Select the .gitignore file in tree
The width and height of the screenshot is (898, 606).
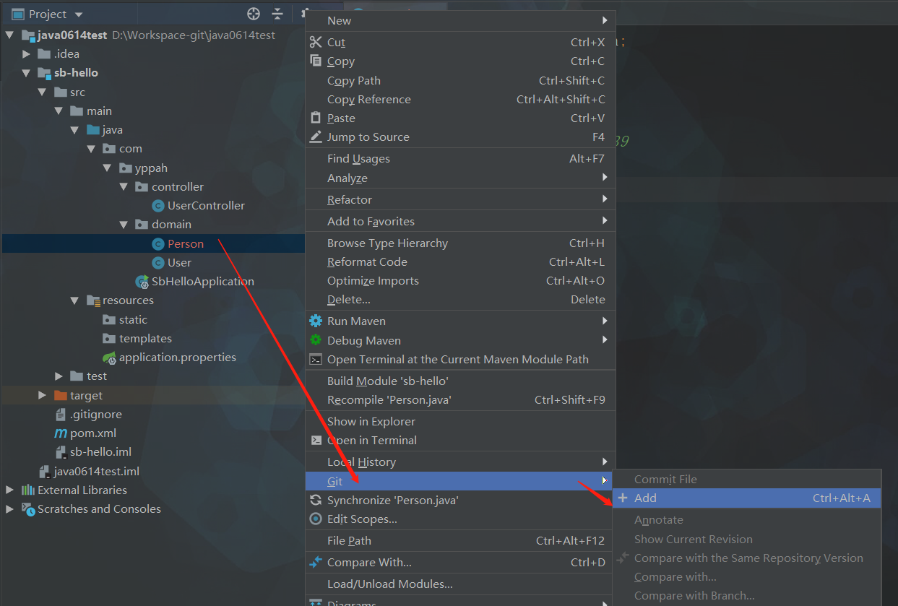point(95,415)
